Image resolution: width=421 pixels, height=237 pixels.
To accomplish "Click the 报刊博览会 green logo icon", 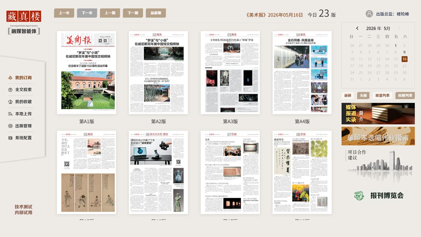I will [359, 195].
